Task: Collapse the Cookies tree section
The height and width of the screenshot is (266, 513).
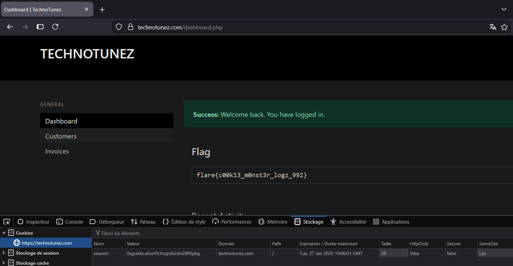Action: (x=4, y=233)
